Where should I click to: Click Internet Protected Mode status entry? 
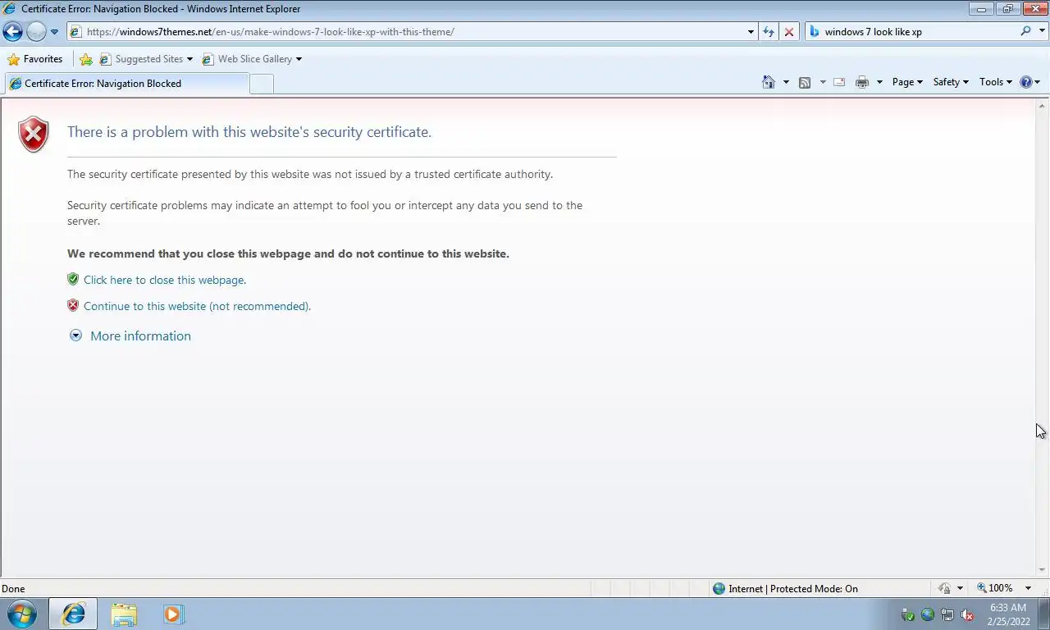(x=785, y=588)
